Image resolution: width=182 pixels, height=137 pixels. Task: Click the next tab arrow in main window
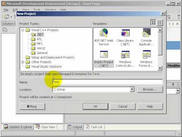click(173, 24)
